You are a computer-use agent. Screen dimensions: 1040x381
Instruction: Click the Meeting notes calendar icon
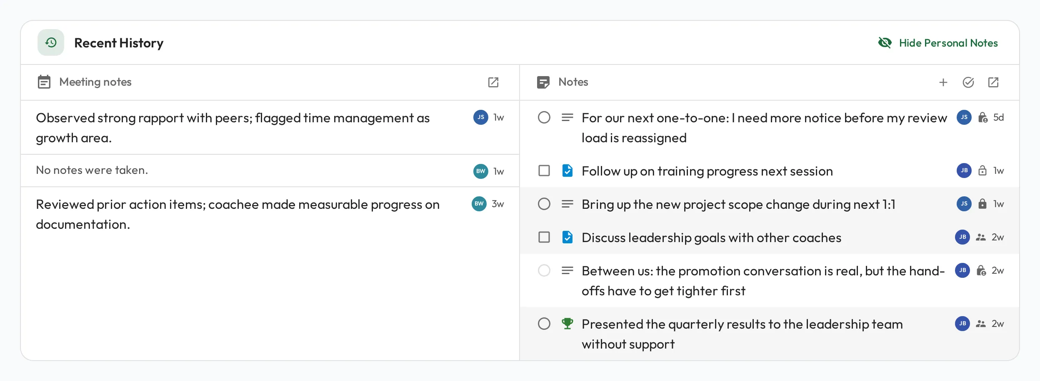tap(44, 82)
